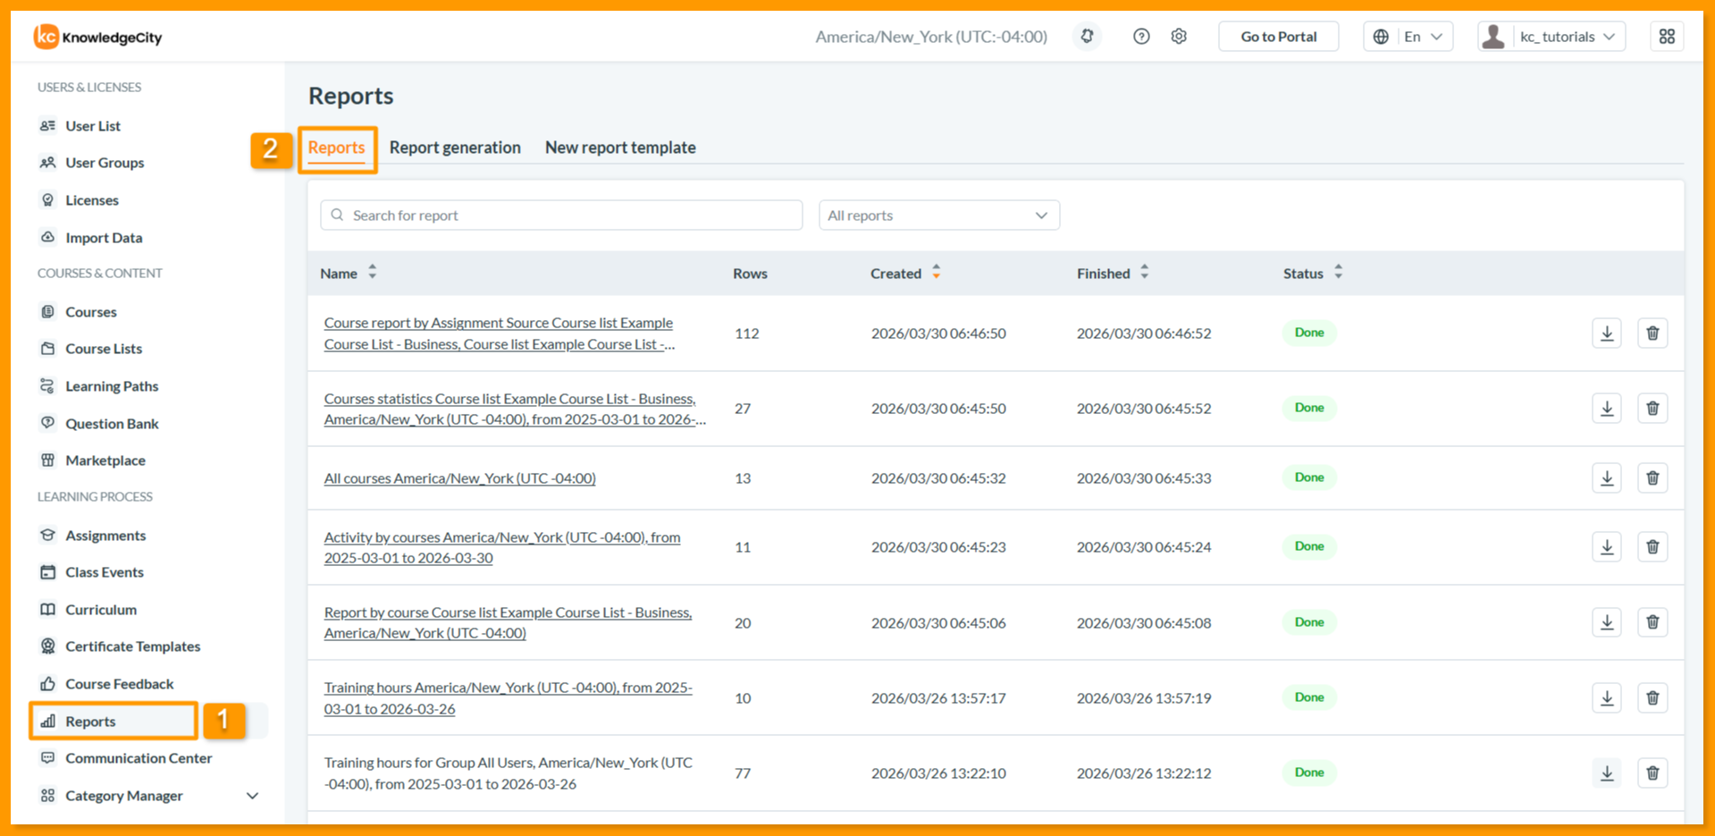Download the Activity by courses report
Image resolution: width=1715 pixels, height=836 pixels.
point(1607,547)
